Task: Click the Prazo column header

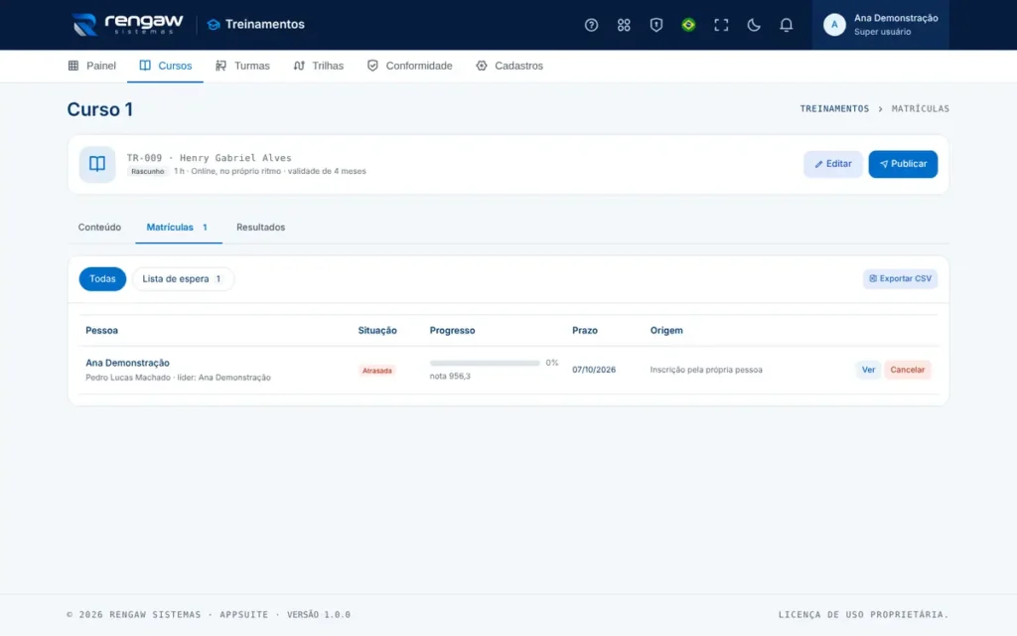Action: (584, 330)
